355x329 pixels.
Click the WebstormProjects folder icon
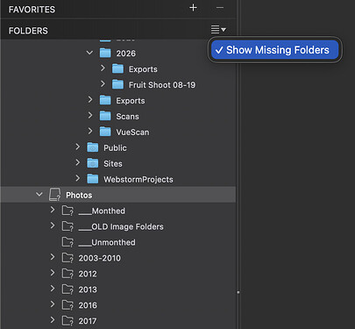tap(93, 179)
